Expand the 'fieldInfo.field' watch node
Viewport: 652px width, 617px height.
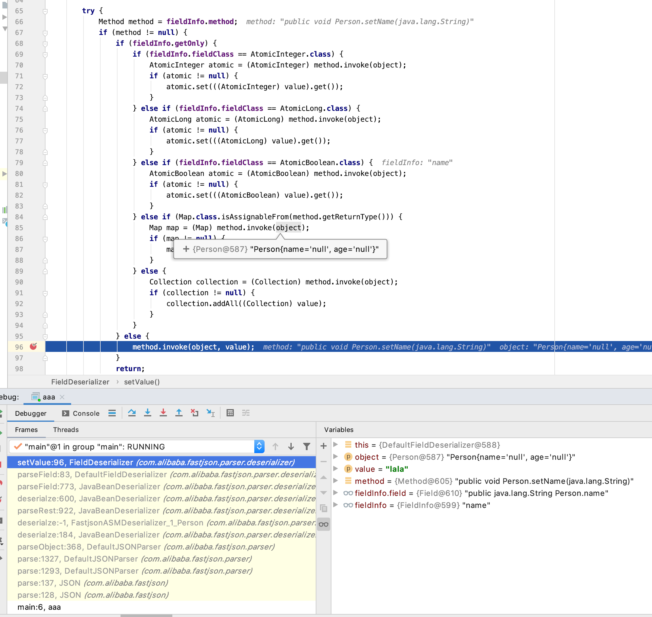(x=336, y=493)
